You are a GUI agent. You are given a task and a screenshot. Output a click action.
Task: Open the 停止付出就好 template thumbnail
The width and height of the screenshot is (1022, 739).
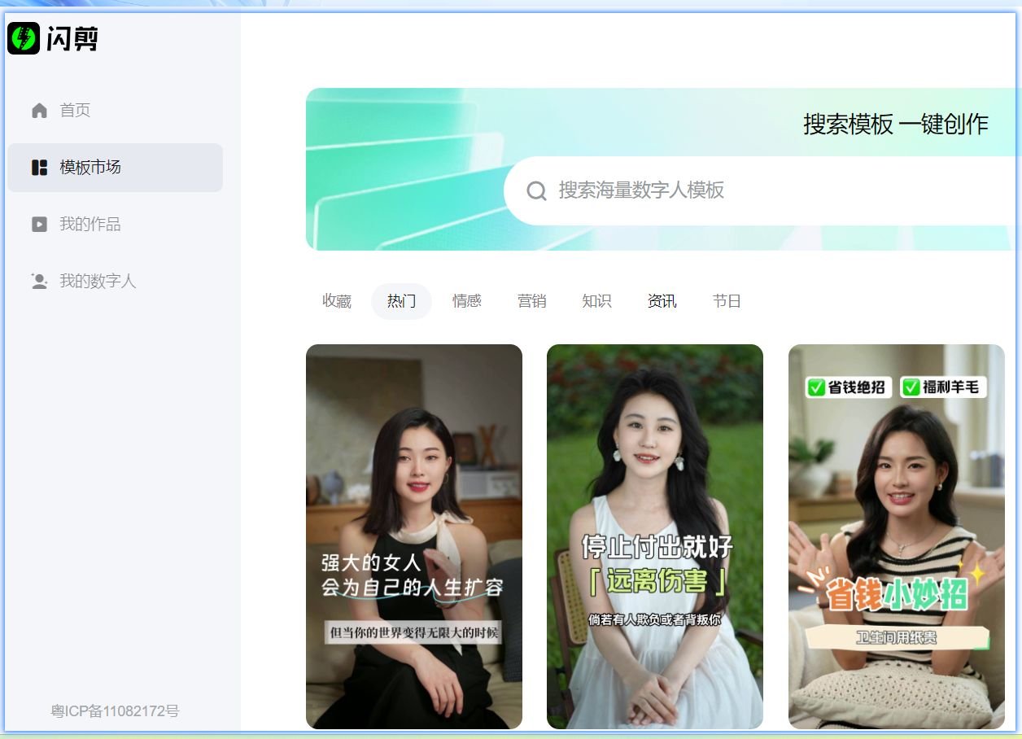tap(654, 536)
